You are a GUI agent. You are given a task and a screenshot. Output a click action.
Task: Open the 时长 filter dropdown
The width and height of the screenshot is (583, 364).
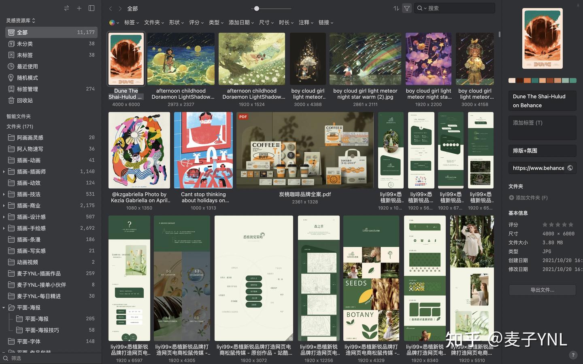point(286,23)
